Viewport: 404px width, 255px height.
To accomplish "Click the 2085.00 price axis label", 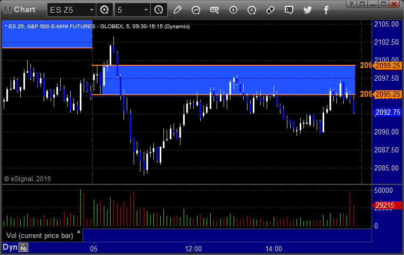I will (x=386, y=168).
